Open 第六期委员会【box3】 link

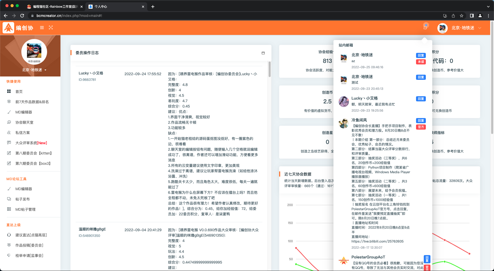point(33,163)
